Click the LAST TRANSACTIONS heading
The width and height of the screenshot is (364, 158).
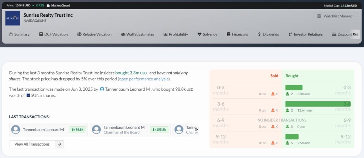(x=29, y=117)
